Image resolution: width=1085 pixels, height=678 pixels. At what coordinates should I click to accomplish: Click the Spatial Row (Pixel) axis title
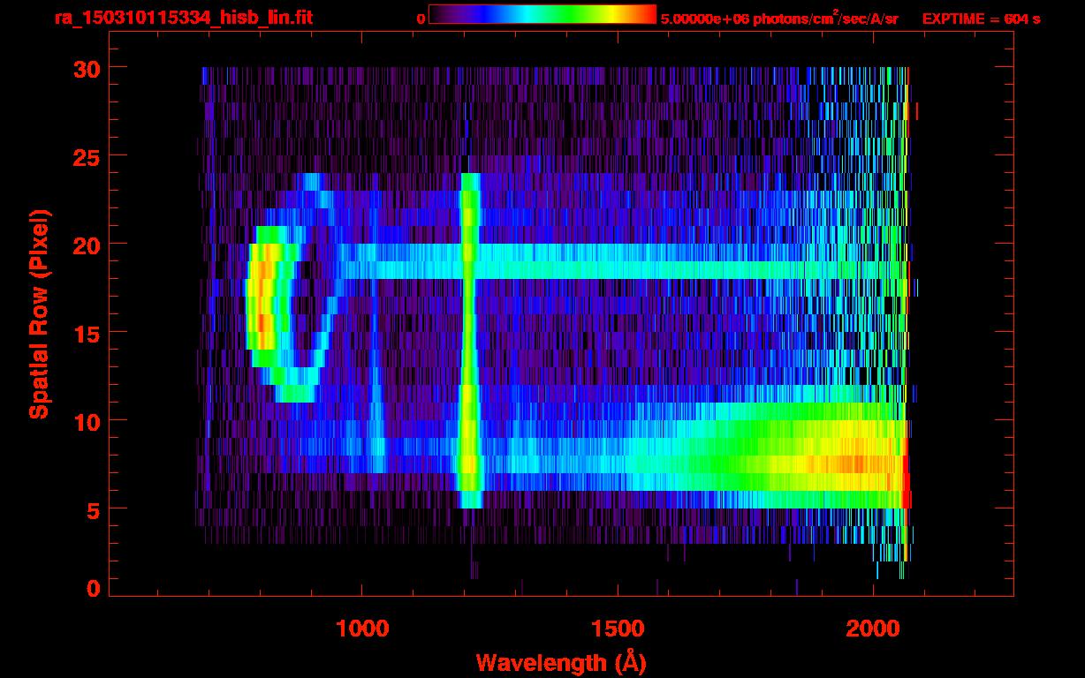(40, 314)
